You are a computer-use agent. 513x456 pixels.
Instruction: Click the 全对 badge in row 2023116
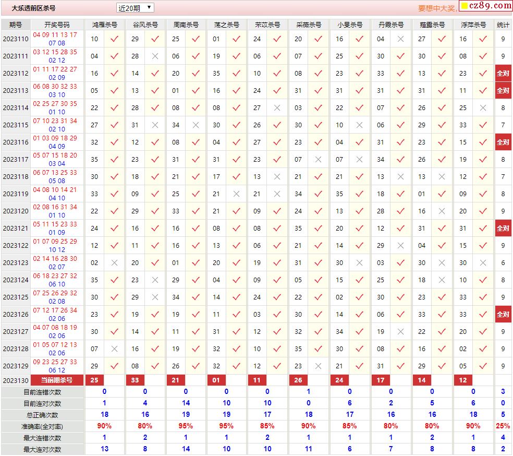[x=503, y=142]
